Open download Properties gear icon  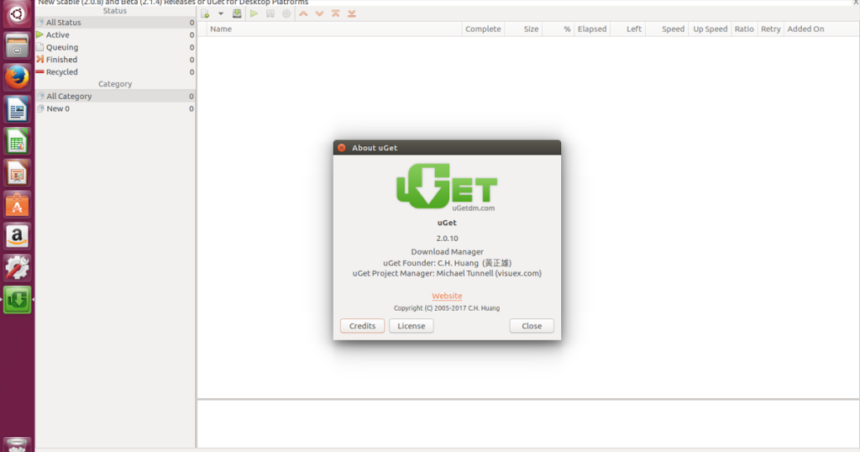[286, 13]
